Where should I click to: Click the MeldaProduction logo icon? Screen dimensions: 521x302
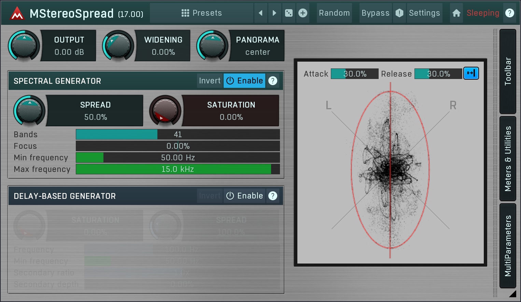[17, 14]
